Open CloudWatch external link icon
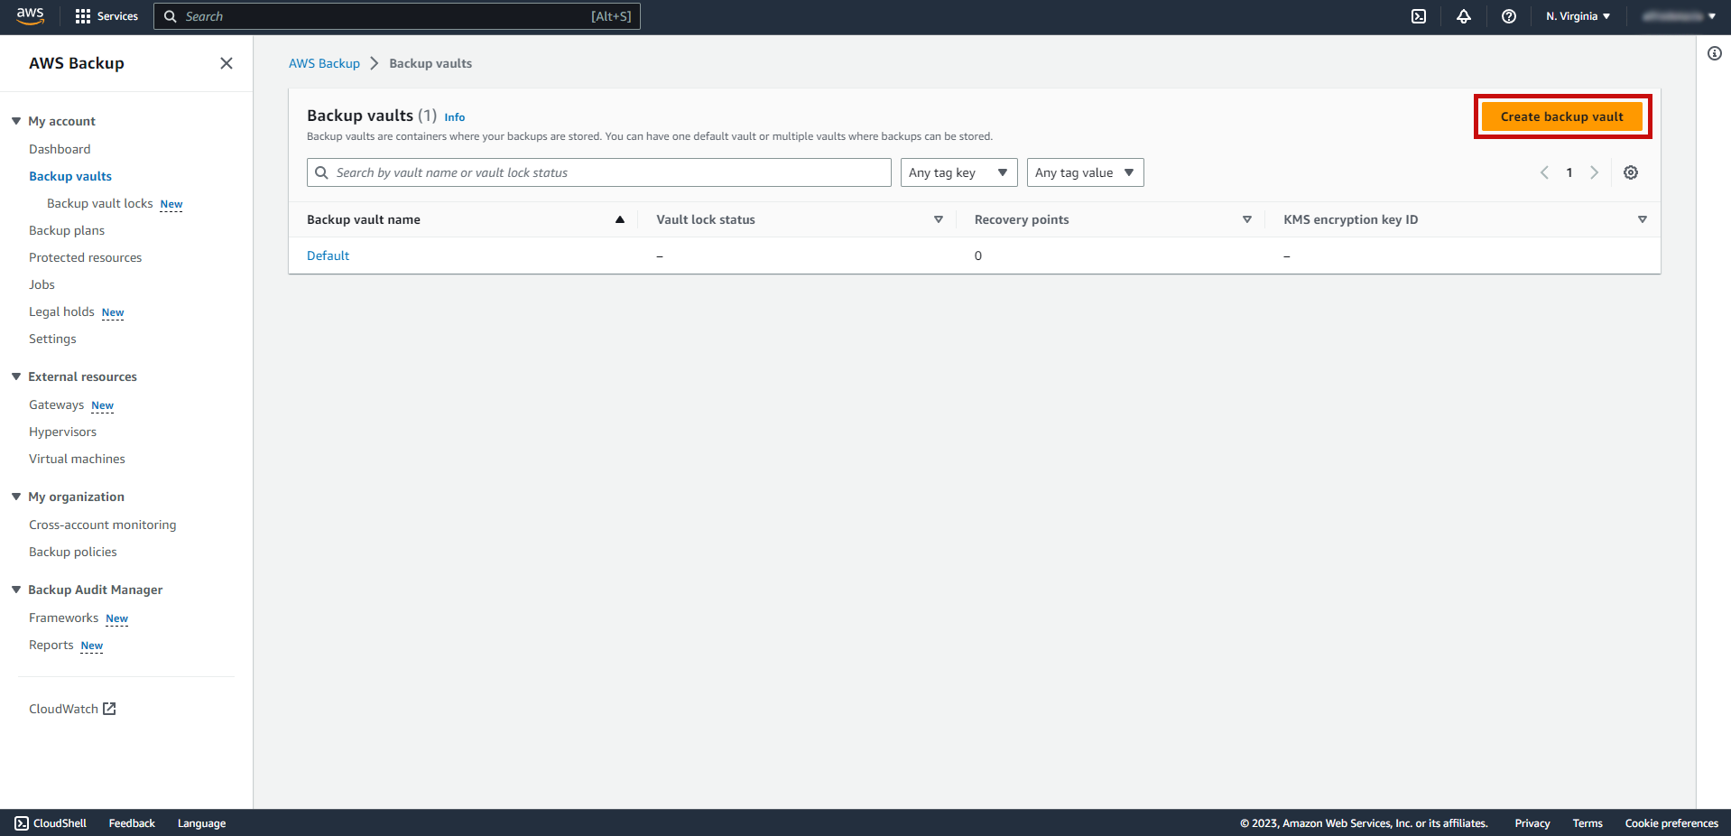1731x836 pixels. pyautogui.click(x=109, y=709)
